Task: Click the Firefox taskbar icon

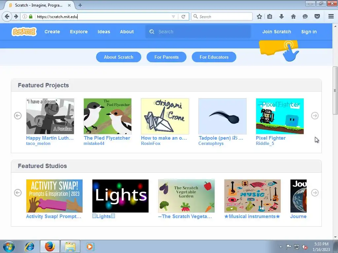Action: [50, 246]
